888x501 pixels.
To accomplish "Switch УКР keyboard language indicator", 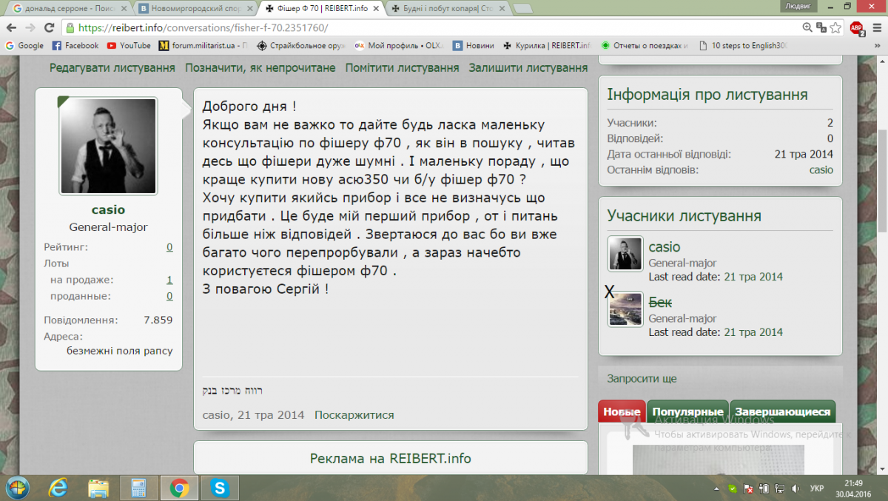I will [818, 488].
